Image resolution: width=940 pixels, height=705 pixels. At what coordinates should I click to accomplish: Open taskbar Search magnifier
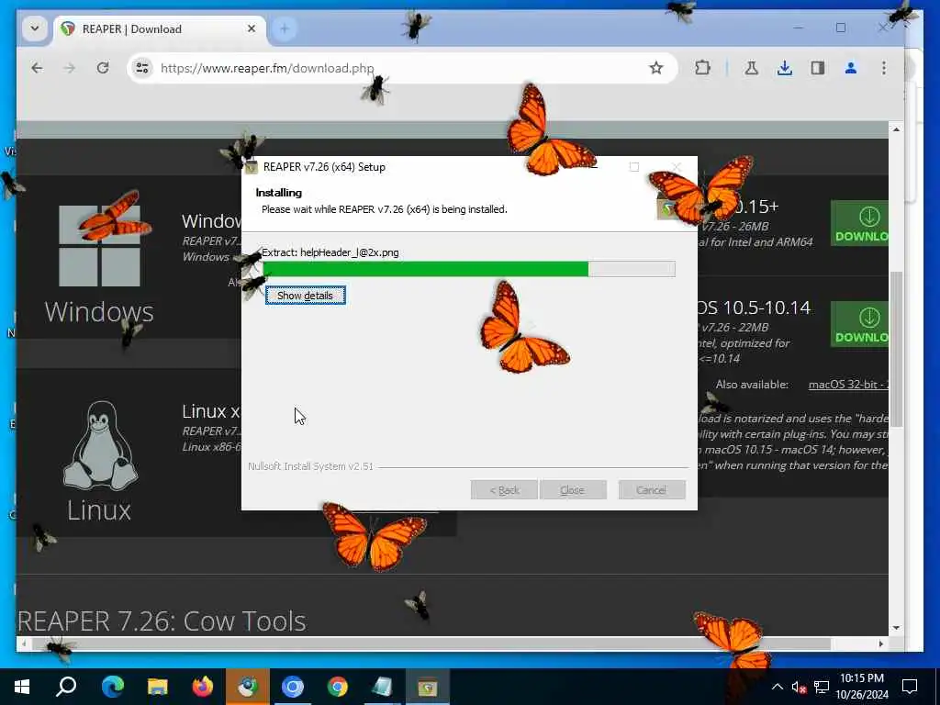(66, 687)
